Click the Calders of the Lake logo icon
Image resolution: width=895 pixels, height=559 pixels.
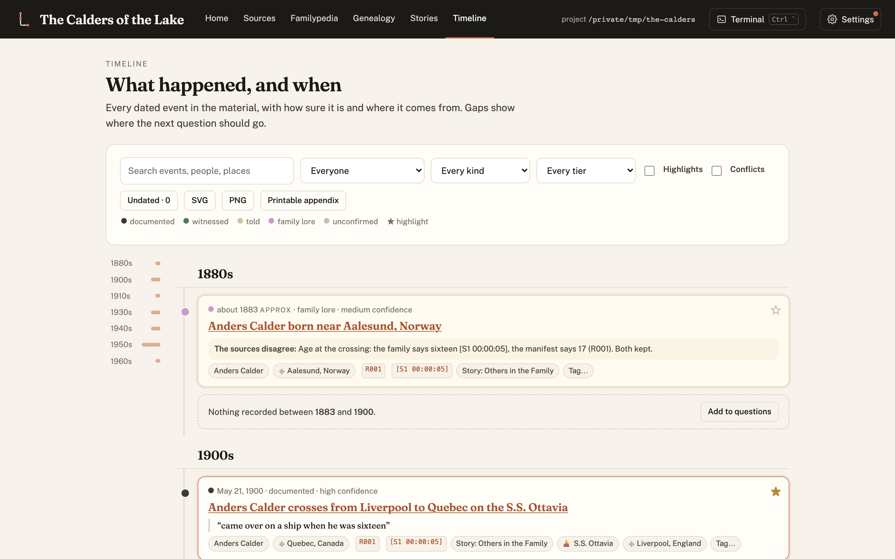(24, 19)
